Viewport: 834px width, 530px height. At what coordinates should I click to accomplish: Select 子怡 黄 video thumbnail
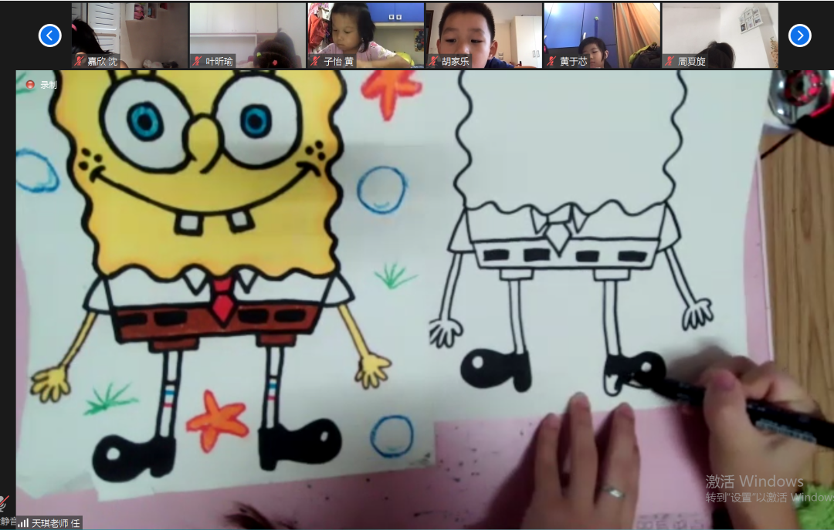[x=366, y=35]
